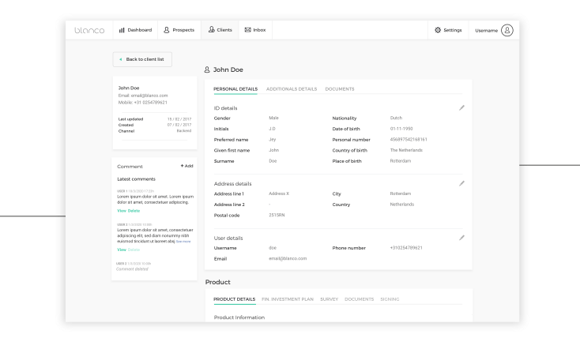Click the Back to client list button

click(142, 59)
